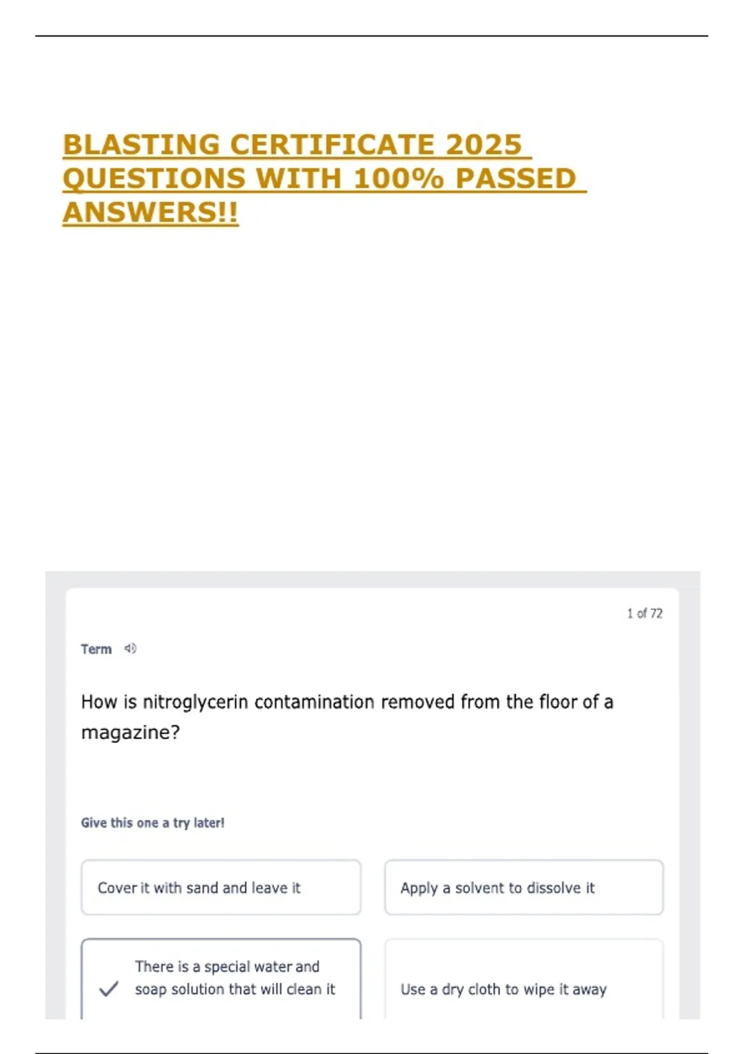Click 'Give this one a try later!' text
Viewport: 744px width, 1054px height.
coord(153,823)
